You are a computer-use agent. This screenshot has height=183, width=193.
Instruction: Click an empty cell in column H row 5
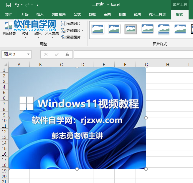click(168, 92)
